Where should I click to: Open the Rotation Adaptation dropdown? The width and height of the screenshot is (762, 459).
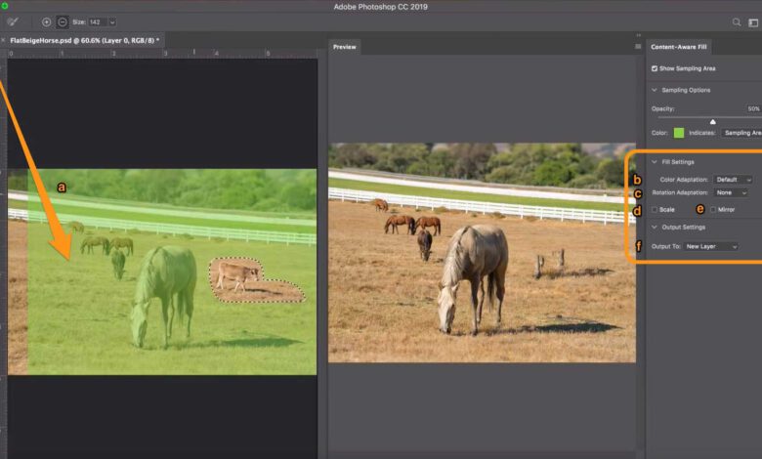(x=731, y=193)
